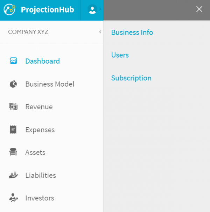Click the Investors person-chart icon
This screenshot has width=210, height=212.
coord(13,198)
